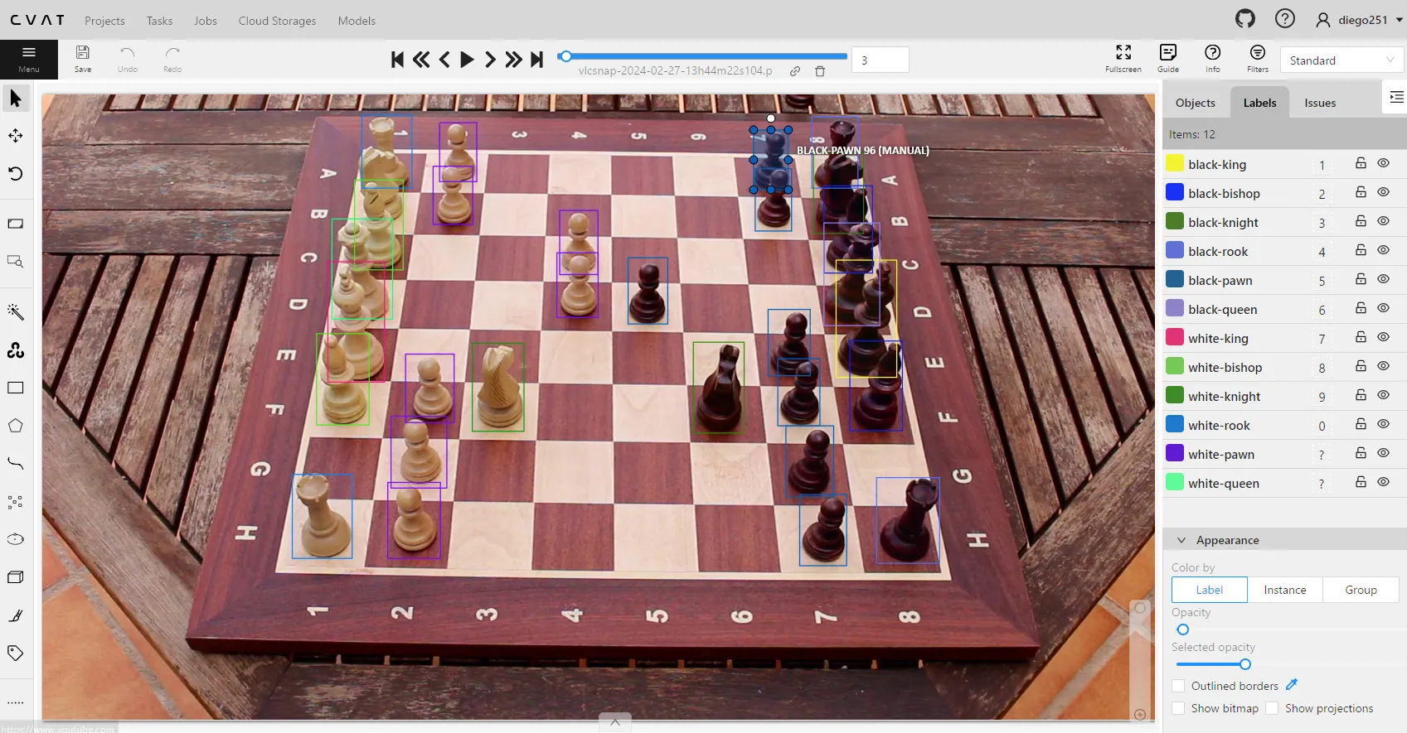This screenshot has width=1407, height=733.
Task: Go to the first frame
Action: [x=397, y=59]
